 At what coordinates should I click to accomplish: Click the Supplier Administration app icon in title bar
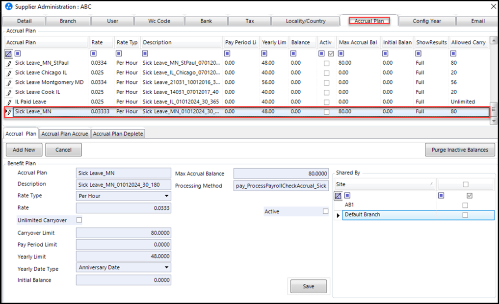click(9, 6)
